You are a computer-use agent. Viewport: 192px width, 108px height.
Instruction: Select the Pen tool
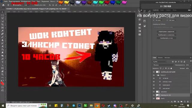[x=2, y=59]
